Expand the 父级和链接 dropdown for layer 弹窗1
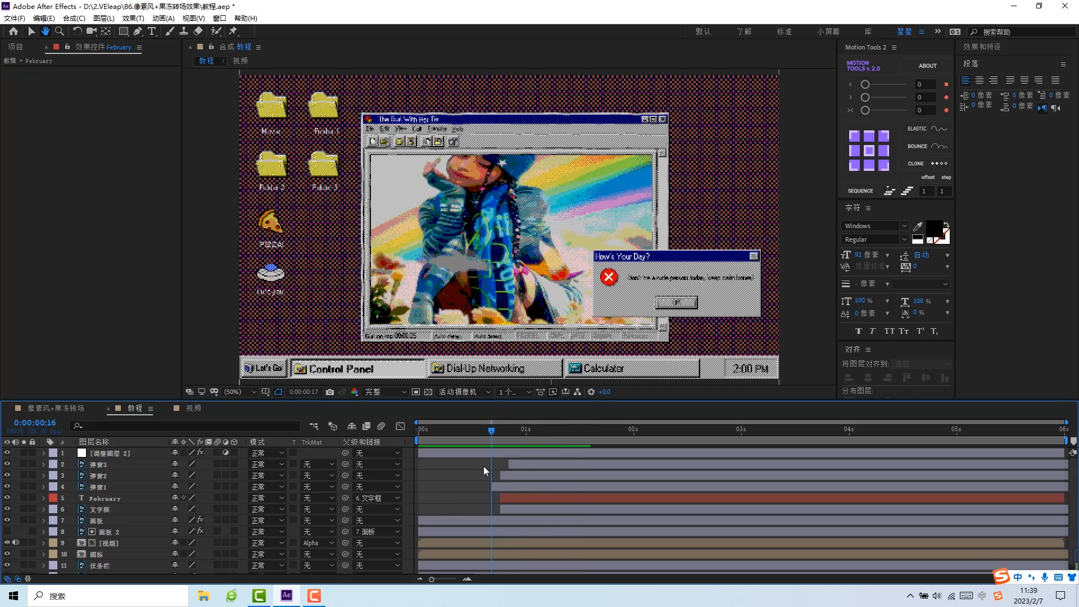1079x607 pixels. click(x=378, y=487)
